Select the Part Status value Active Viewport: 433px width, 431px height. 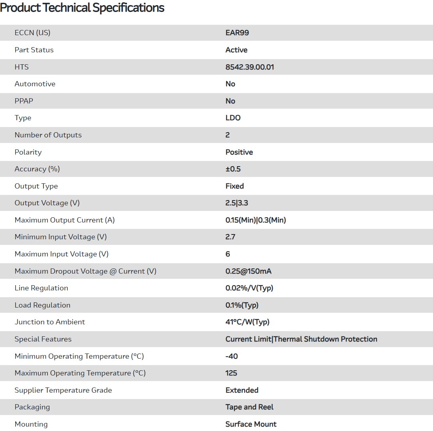(x=236, y=50)
